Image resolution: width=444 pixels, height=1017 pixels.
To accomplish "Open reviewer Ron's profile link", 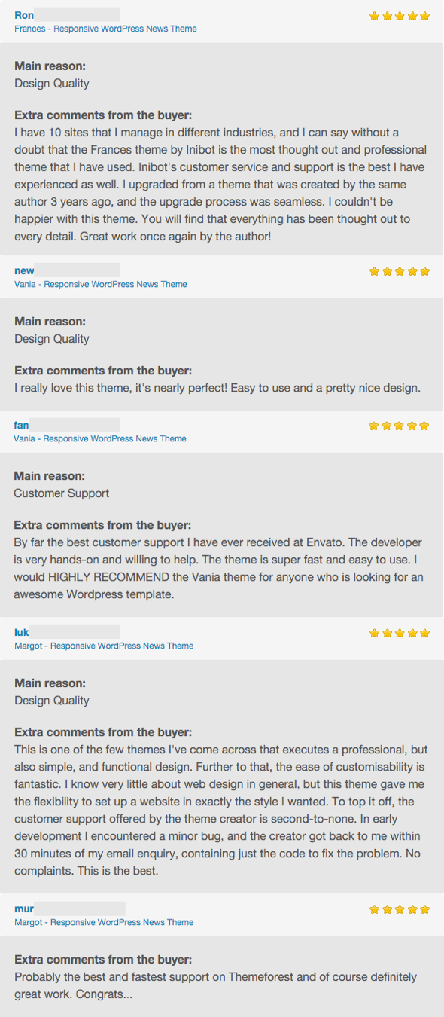I will click(x=24, y=15).
